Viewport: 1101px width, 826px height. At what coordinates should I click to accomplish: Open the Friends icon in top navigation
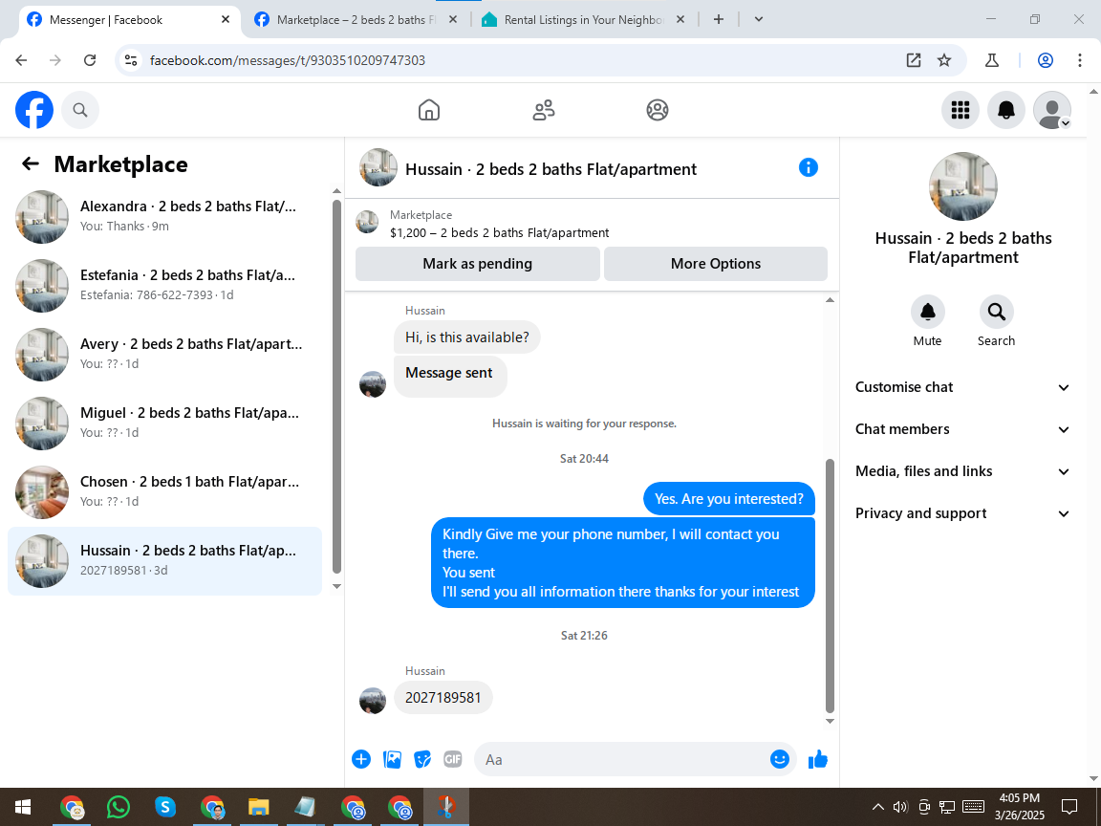point(544,110)
